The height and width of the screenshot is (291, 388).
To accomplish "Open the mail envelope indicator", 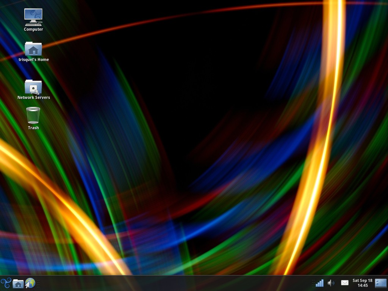I will (x=345, y=283).
